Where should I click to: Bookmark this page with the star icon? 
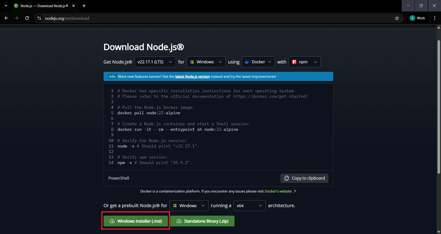tap(397, 18)
